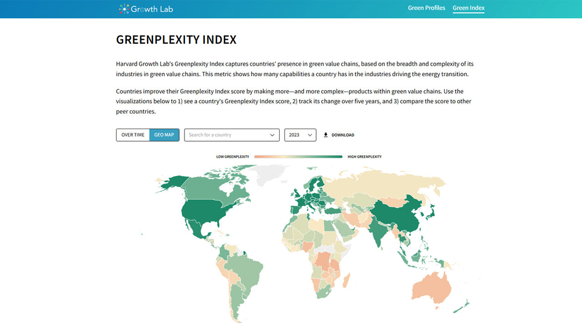Click the Growth Lab home link text
The height and width of the screenshot is (327, 582).
152,9
